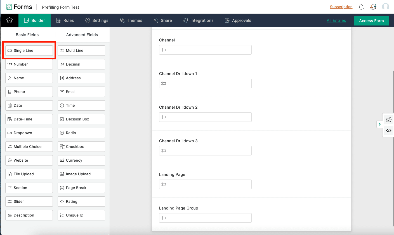394x235 pixels.
Task: Add a Multiple Choice field
Action: pyautogui.click(x=29, y=146)
